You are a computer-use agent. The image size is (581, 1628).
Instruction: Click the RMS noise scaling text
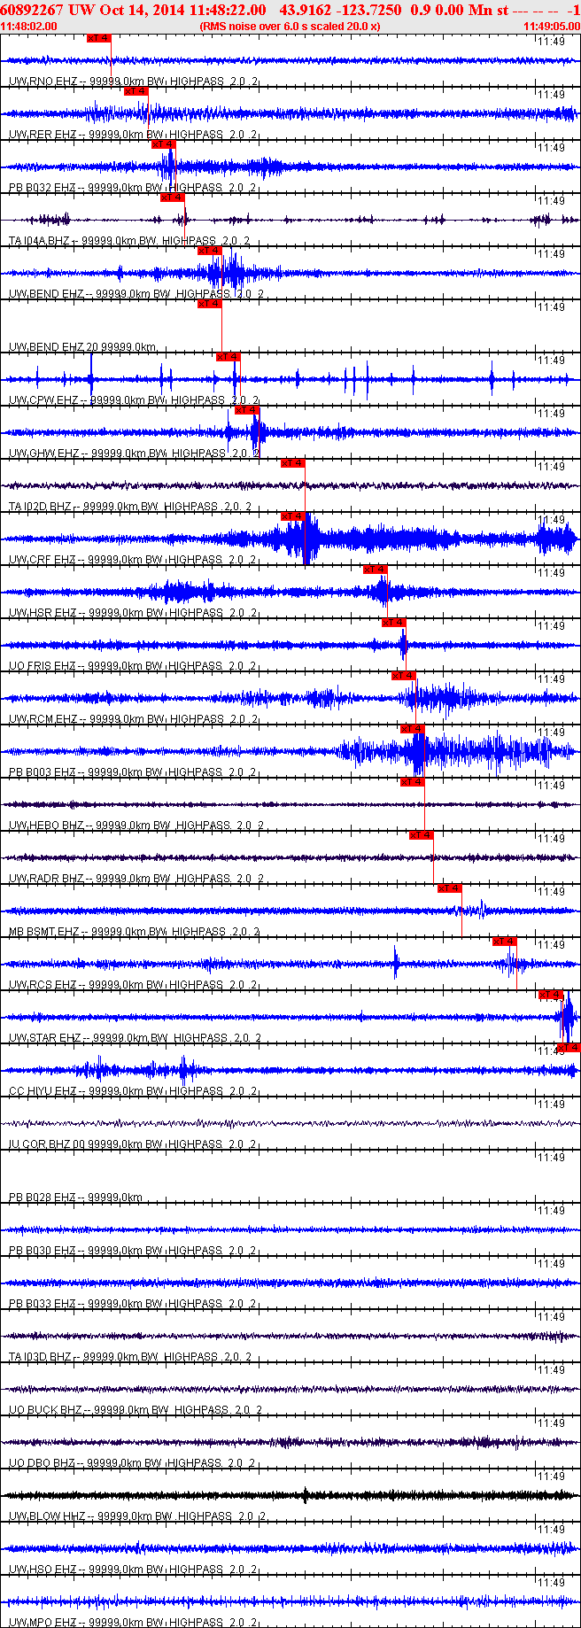[290, 27]
